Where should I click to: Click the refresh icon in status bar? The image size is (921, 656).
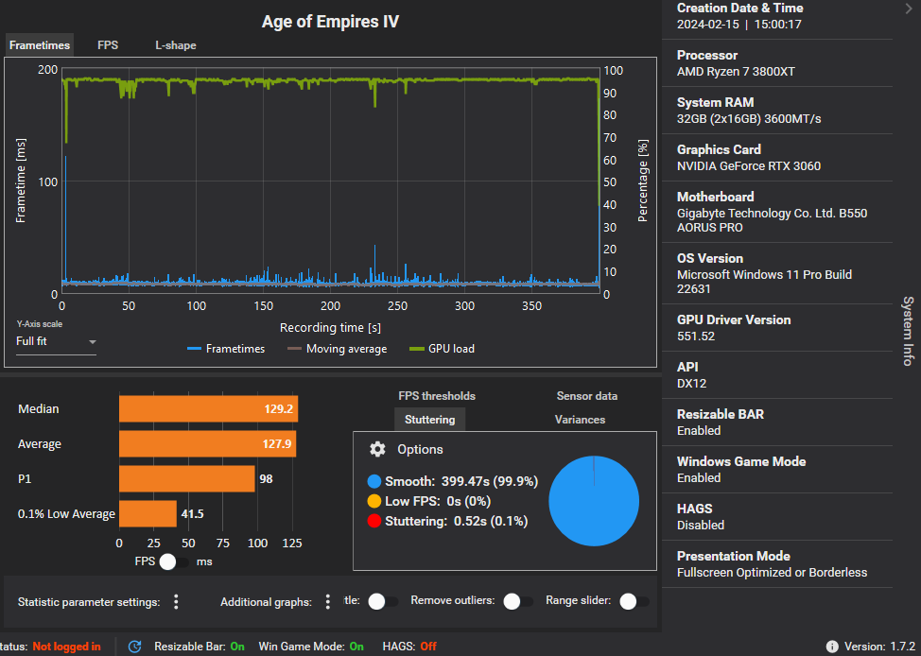click(135, 646)
